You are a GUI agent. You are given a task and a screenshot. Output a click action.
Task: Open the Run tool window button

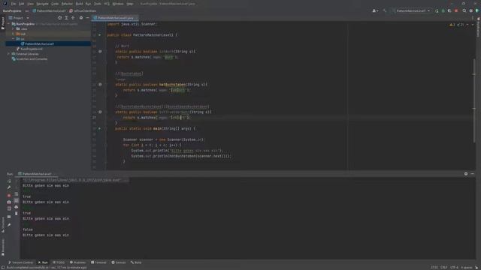tap(43, 262)
